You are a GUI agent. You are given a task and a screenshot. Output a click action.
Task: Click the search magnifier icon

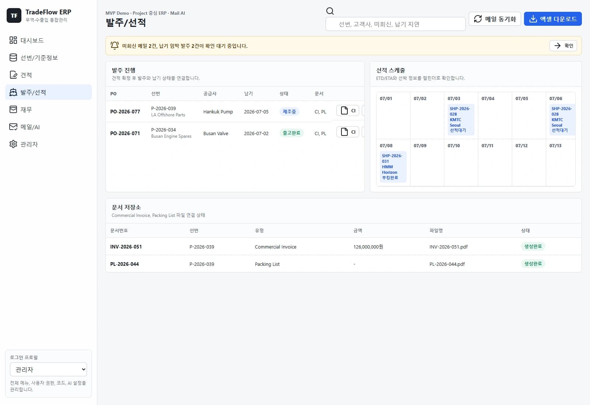pos(330,11)
